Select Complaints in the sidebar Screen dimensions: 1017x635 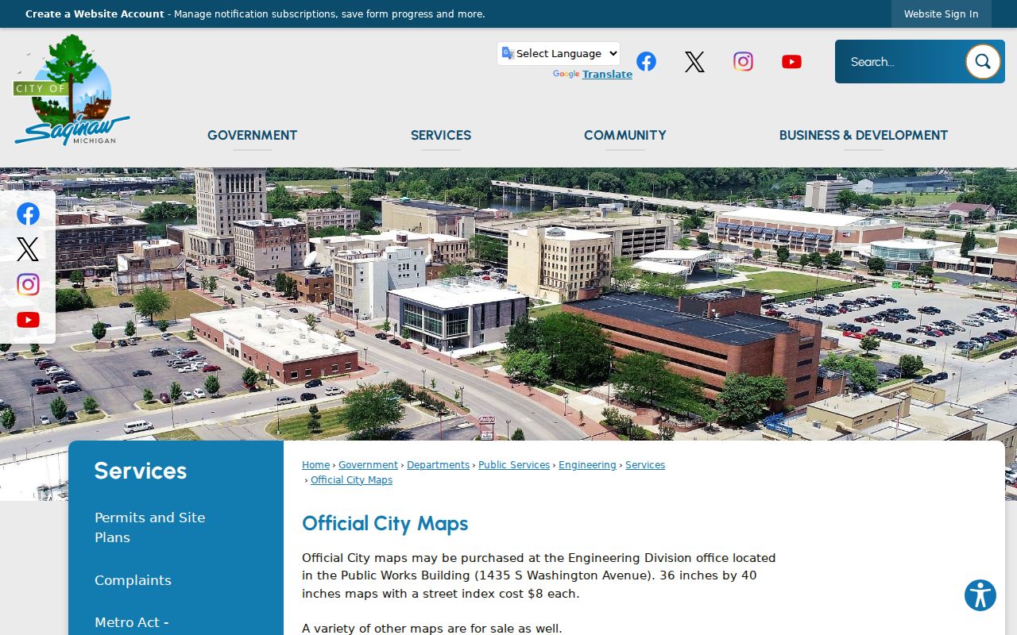pyautogui.click(x=133, y=580)
